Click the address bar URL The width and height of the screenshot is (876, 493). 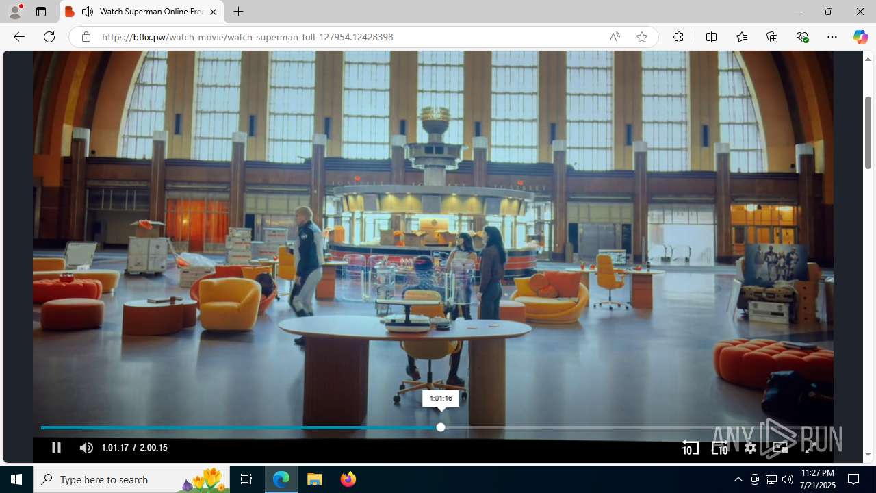coord(247,37)
